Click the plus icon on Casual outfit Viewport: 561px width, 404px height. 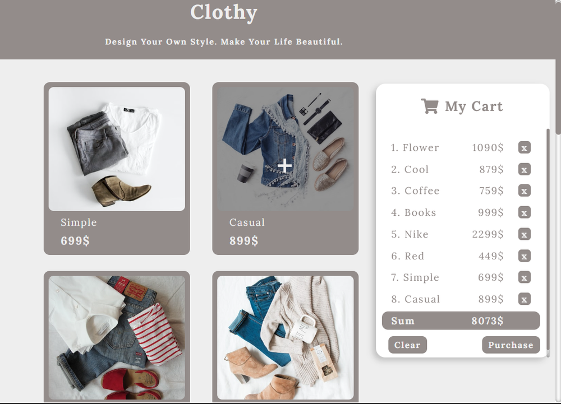[285, 166]
